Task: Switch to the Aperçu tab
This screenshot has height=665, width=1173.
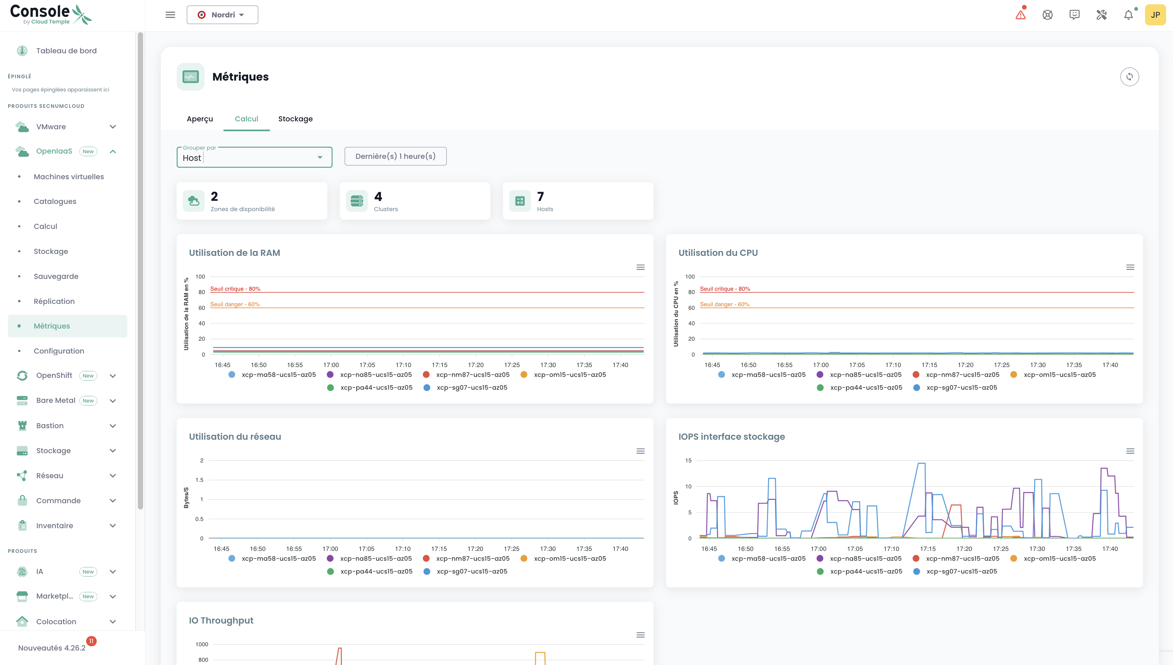Action: (200, 119)
